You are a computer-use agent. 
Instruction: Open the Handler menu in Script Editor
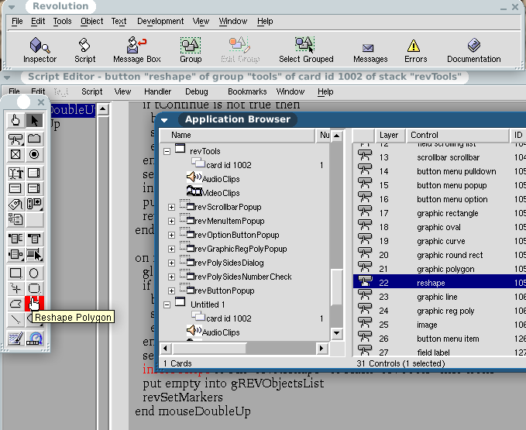click(x=158, y=91)
